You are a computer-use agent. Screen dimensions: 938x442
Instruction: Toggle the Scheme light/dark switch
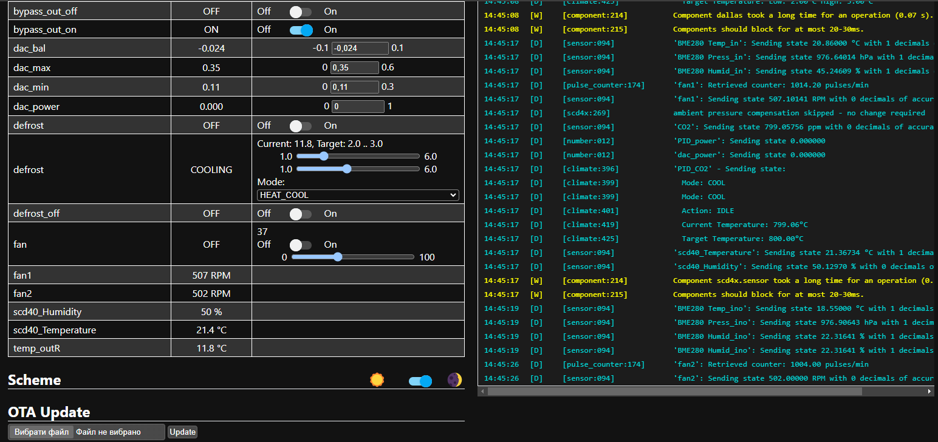tap(420, 381)
